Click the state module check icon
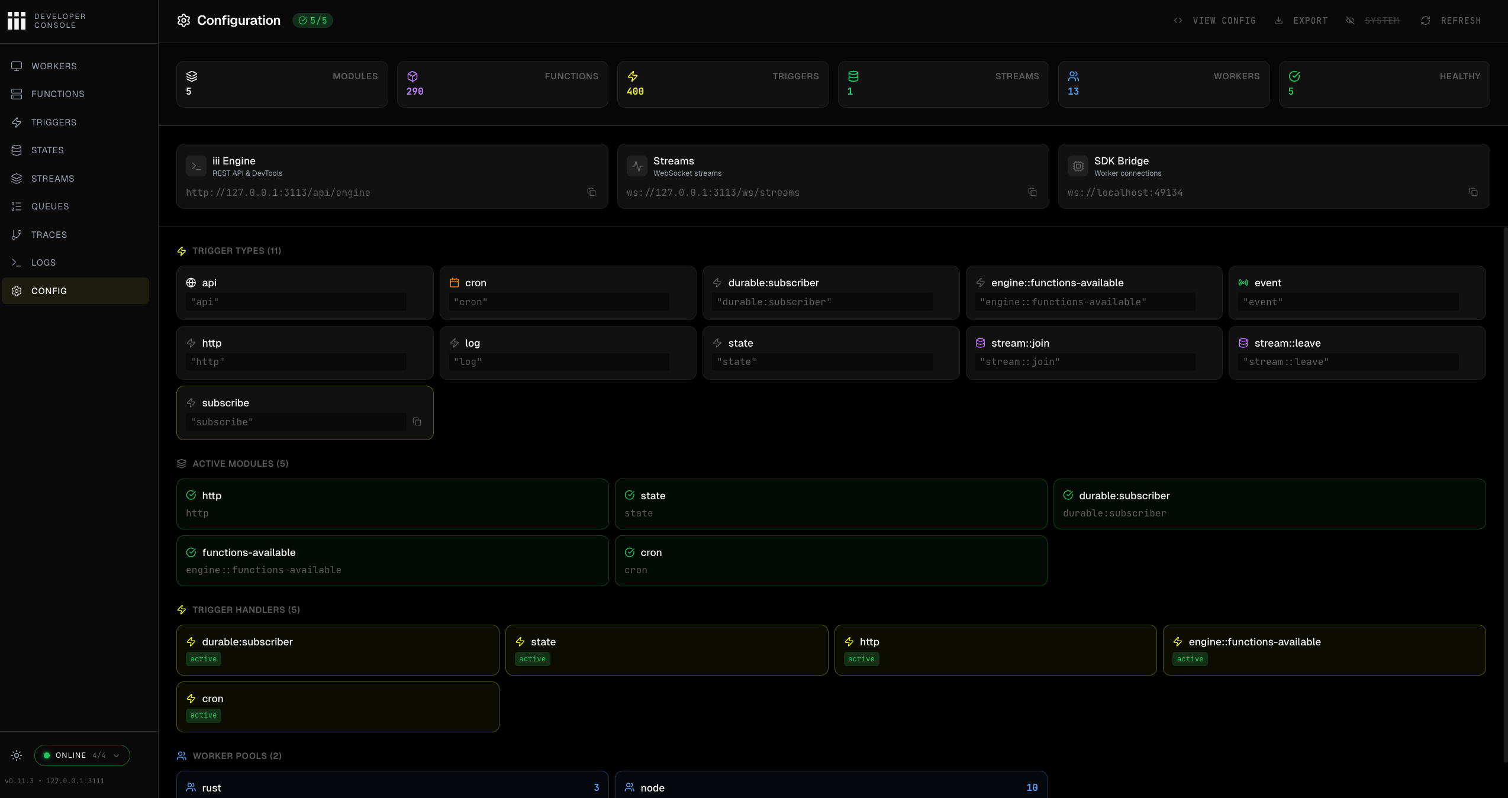 630,495
